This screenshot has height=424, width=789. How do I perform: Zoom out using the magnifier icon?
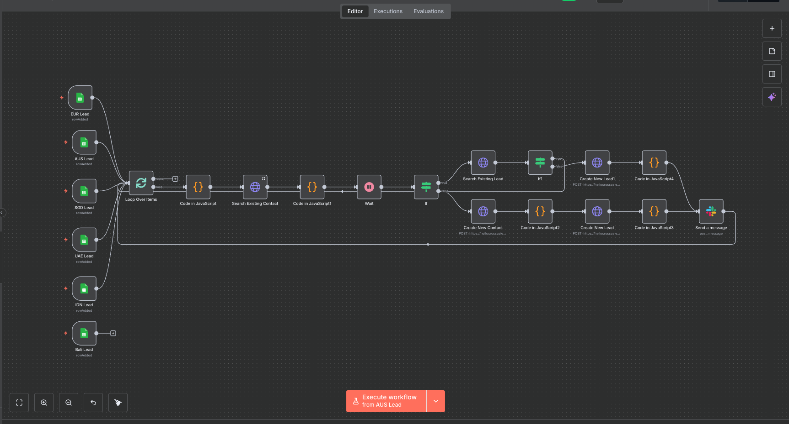pos(68,402)
